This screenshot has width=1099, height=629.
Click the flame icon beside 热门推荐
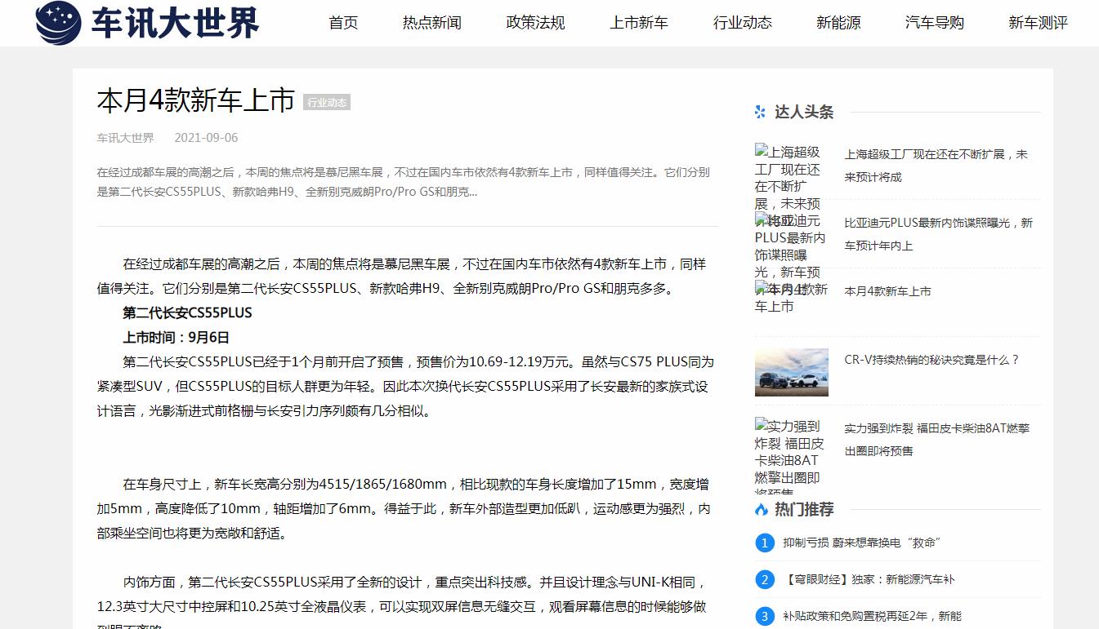click(x=761, y=509)
